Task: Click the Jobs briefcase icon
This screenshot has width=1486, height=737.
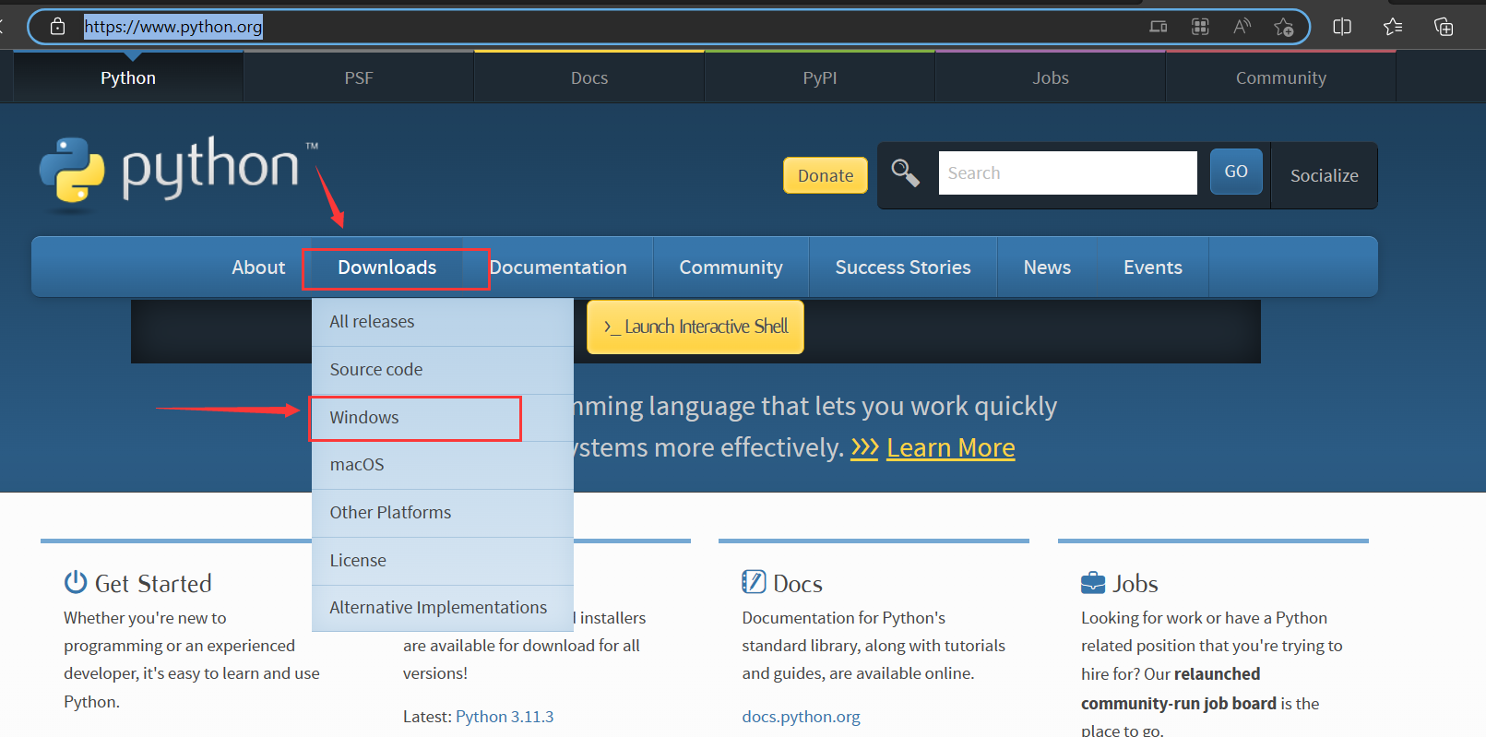Action: pos(1093,582)
